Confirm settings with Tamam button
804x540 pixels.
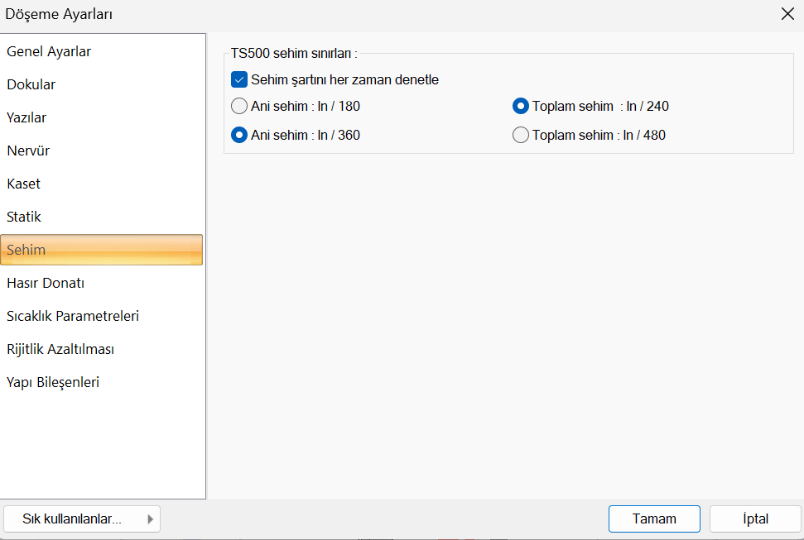pyautogui.click(x=654, y=519)
